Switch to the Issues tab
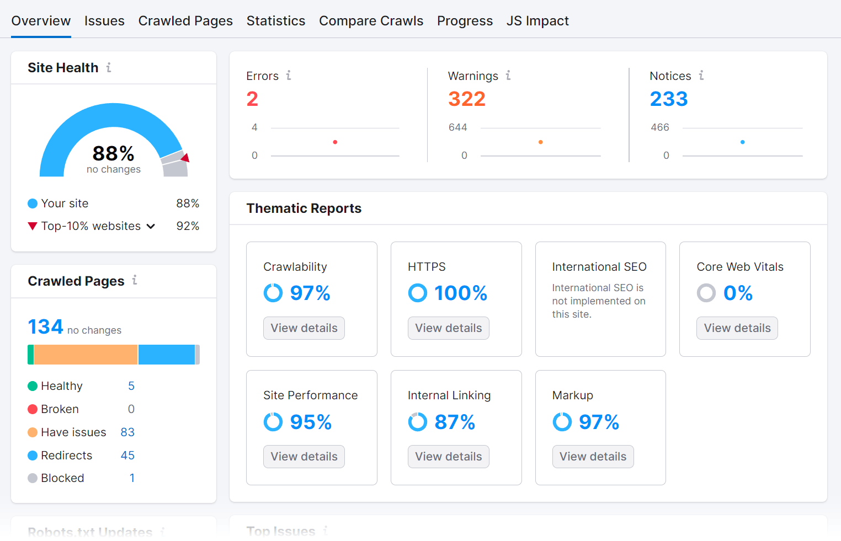This screenshot has height=541, width=841. click(x=104, y=20)
